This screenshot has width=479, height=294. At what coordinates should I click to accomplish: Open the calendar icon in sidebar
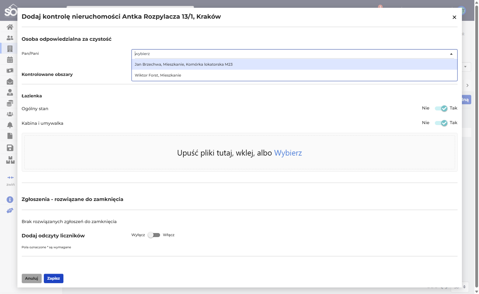[x=10, y=60]
